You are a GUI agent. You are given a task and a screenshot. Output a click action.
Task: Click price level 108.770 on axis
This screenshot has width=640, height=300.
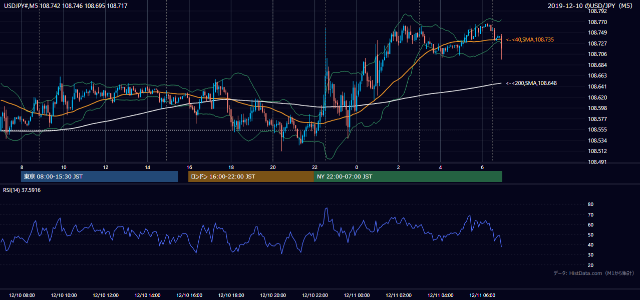tap(597, 22)
